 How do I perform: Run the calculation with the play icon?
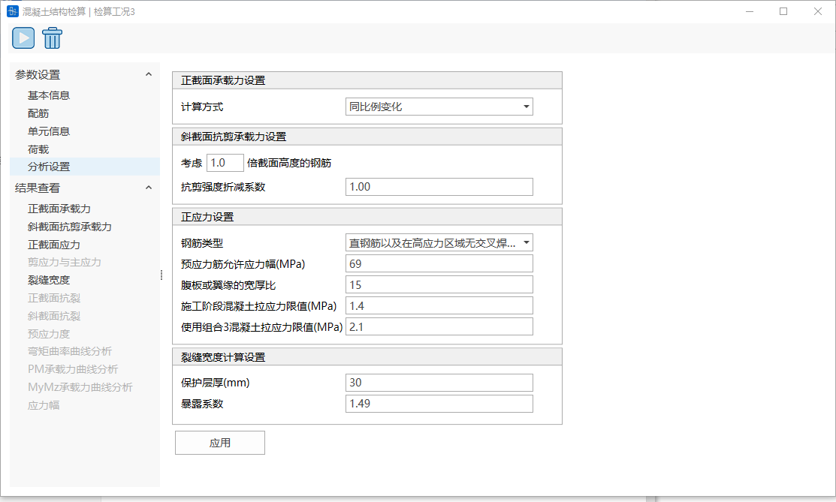[23, 38]
